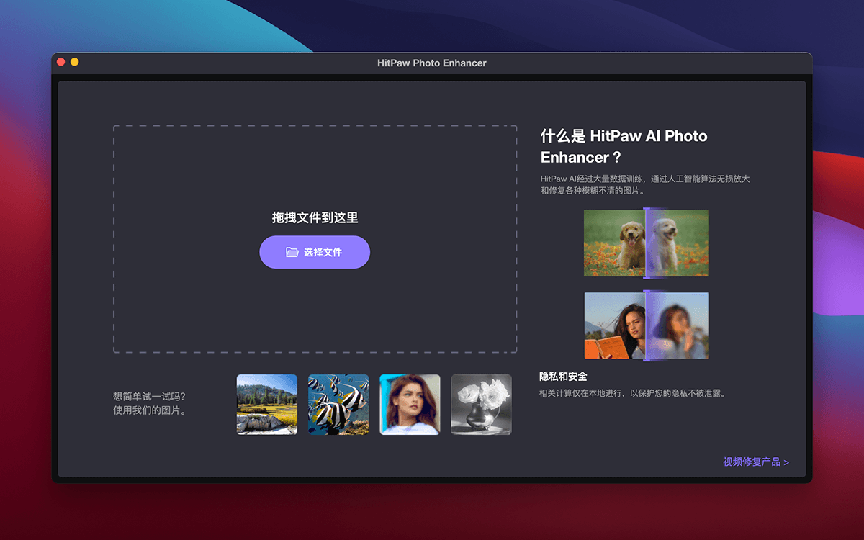This screenshot has height=540, width=864.
Task: Click the HitPaw AI经过大量数据训练 description text
Action: click(646, 185)
